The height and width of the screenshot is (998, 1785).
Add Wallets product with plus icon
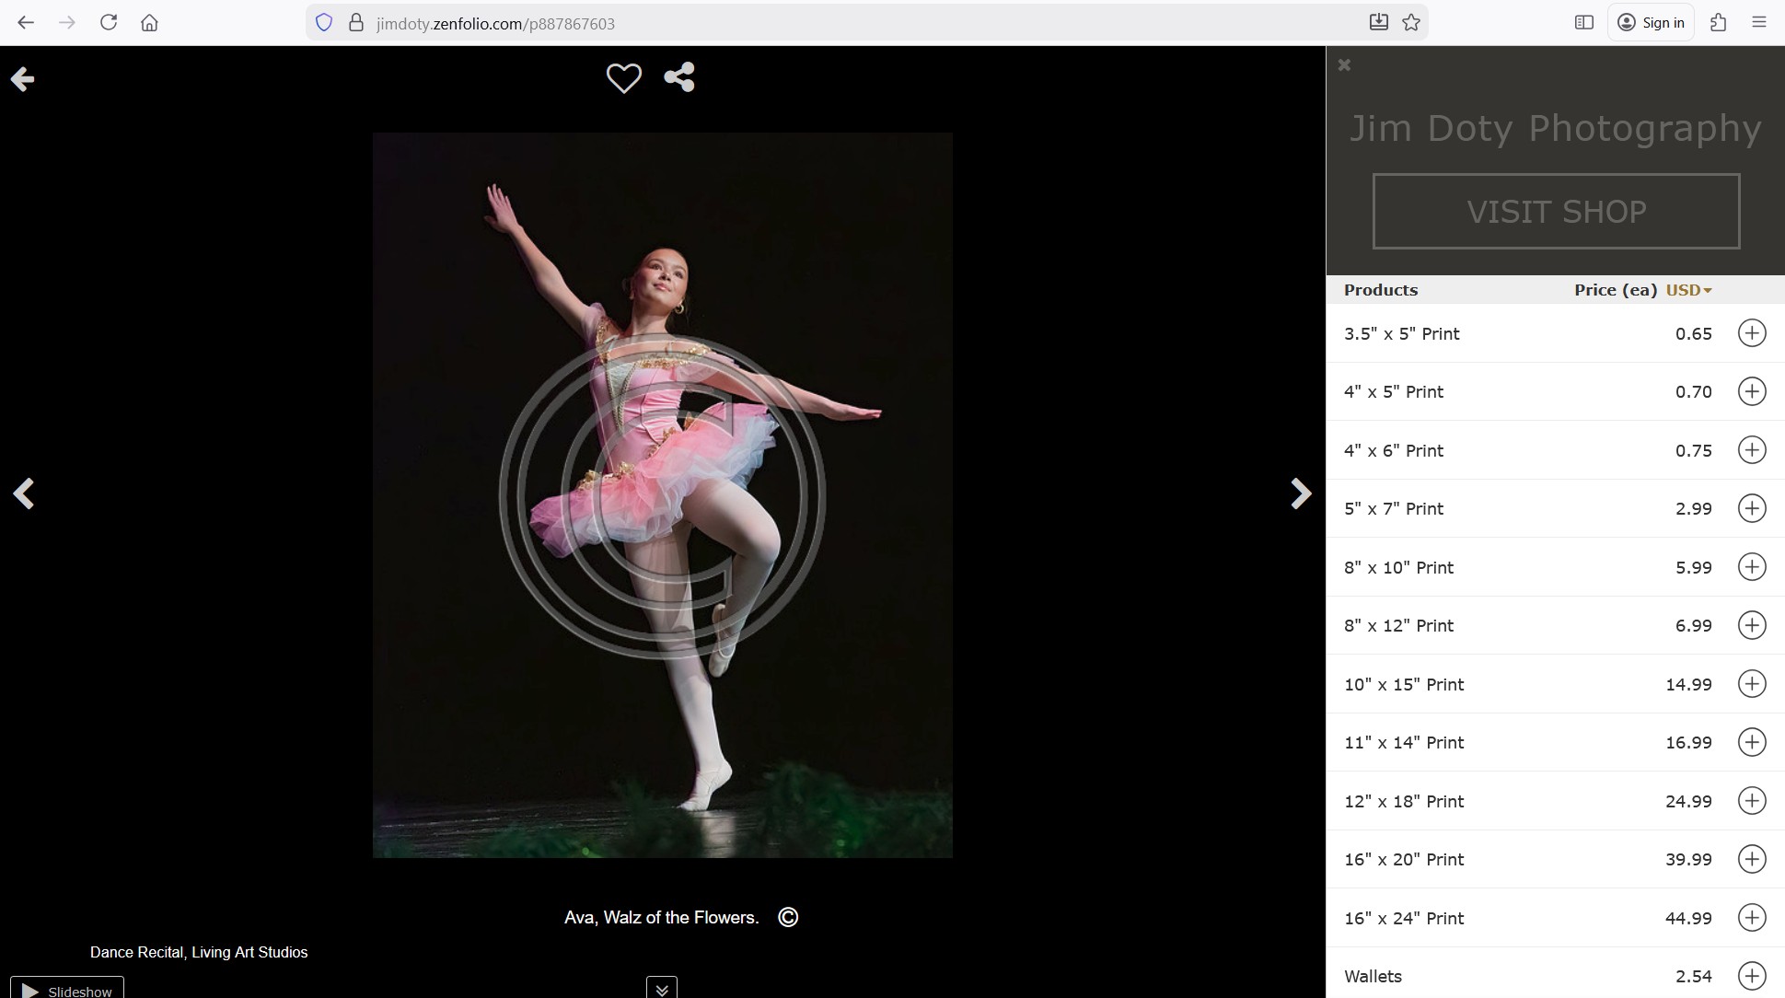[x=1751, y=976]
